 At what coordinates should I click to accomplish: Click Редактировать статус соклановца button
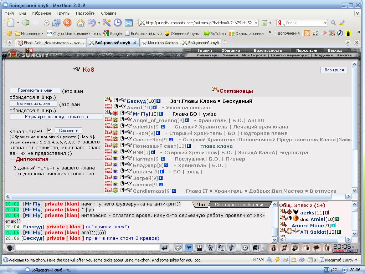coord(56,117)
